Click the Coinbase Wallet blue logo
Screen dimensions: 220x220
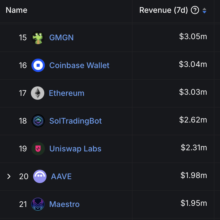pyautogui.click(x=38, y=65)
